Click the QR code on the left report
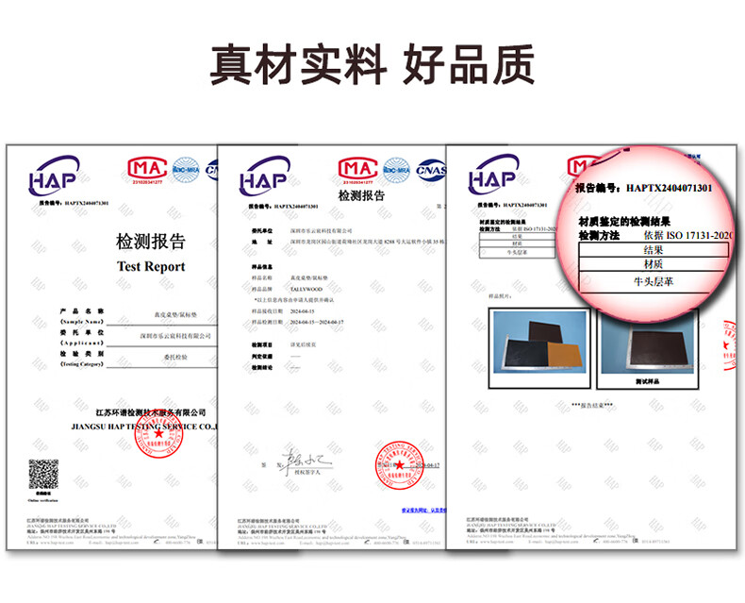The width and height of the screenshot is (745, 603). pos(42,474)
